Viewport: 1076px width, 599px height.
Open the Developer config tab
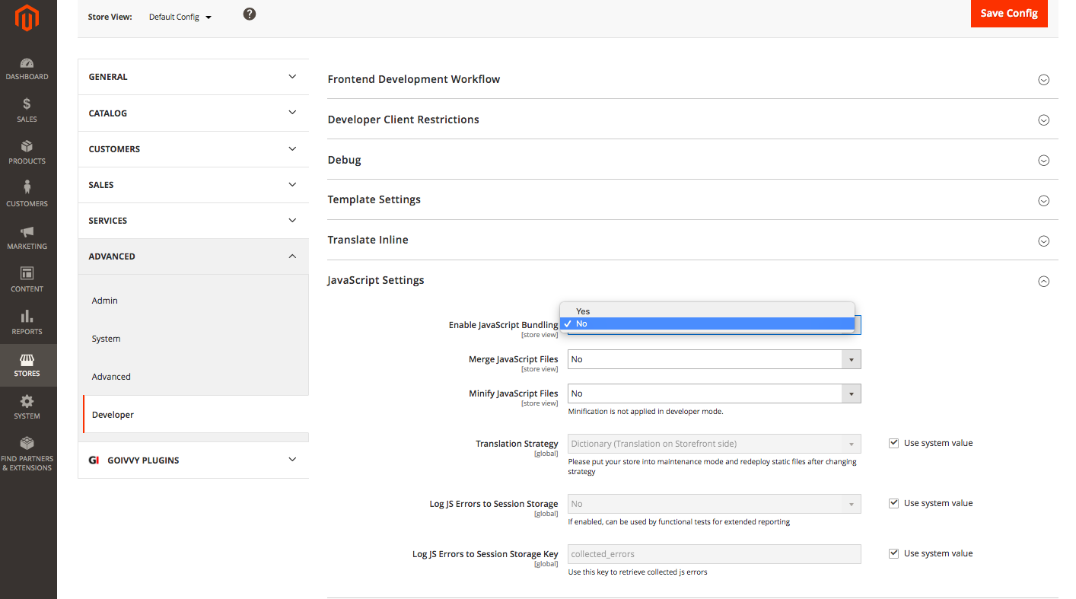(113, 415)
